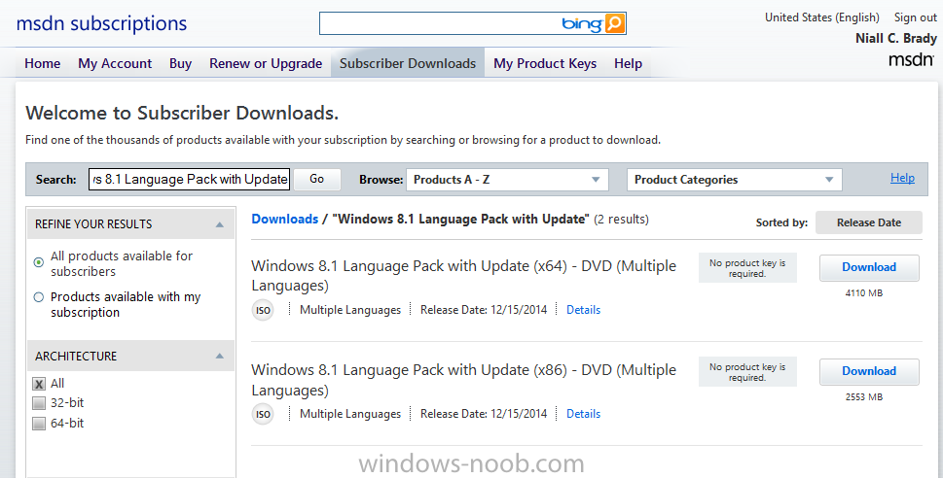Select All products available for subscribers

(x=39, y=262)
